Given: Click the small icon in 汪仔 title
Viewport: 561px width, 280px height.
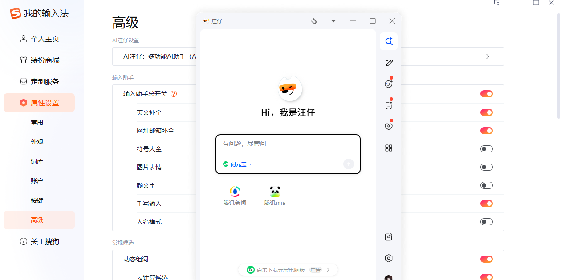Looking at the screenshot, I should point(206,20).
